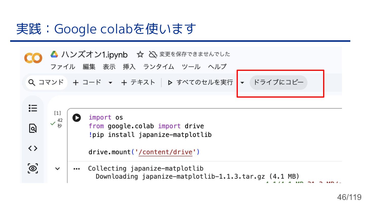Collapse the cell output chevron

pos(58,169)
